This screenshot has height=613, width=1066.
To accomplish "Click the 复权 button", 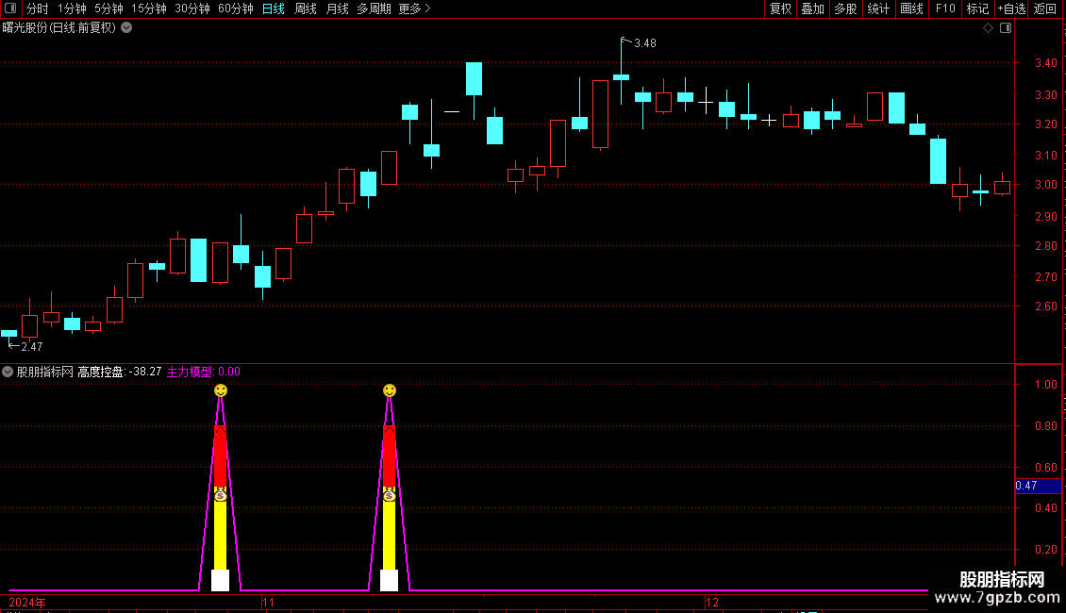I will pyautogui.click(x=780, y=8).
